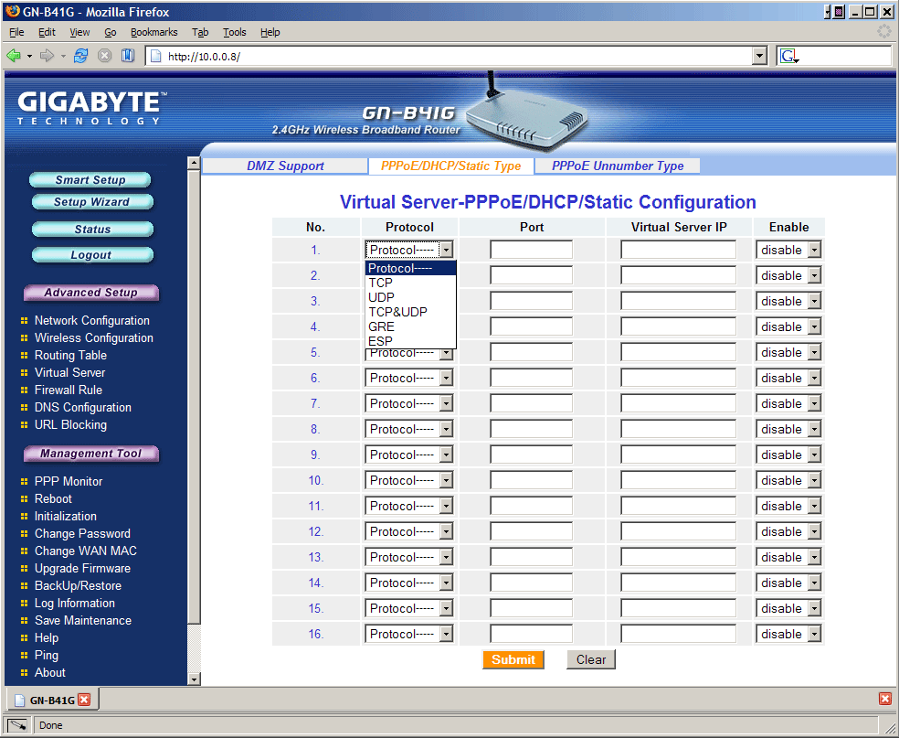Click the Smart Setup button
The image size is (899, 738).
click(90, 179)
